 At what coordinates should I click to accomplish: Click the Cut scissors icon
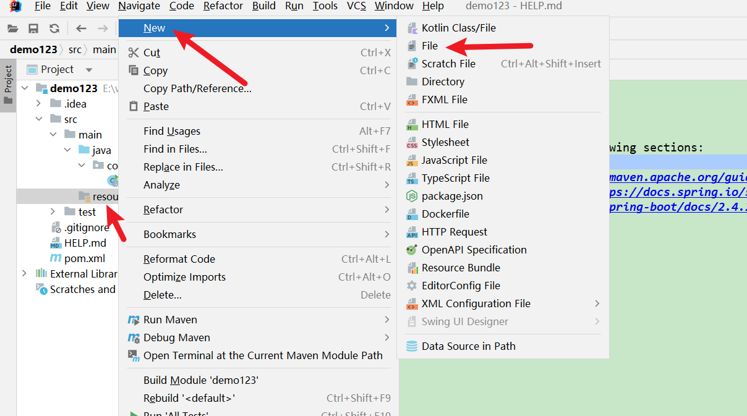134,53
